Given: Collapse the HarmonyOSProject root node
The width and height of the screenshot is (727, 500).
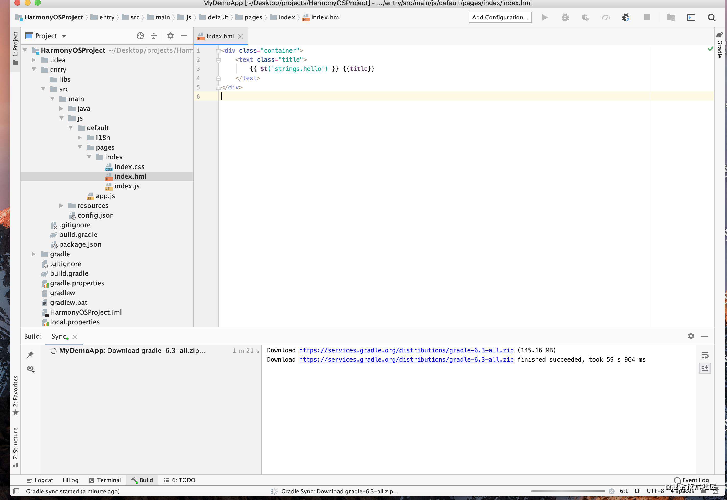Looking at the screenshot, I should coord(25,50).
